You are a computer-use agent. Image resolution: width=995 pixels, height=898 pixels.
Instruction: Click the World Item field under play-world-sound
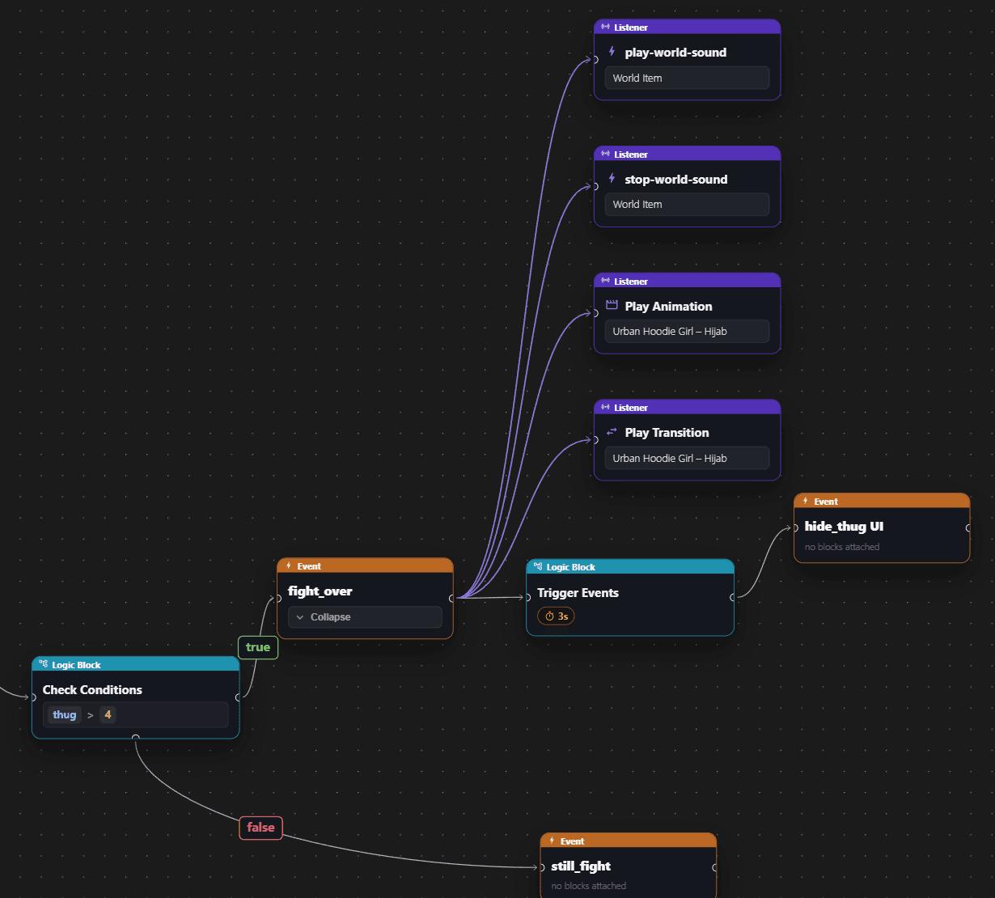pos(687,78)
